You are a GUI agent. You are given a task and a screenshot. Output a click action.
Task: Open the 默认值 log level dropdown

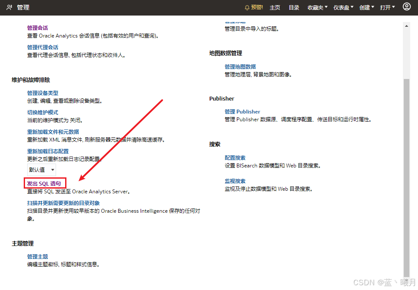tap(41, 170)
